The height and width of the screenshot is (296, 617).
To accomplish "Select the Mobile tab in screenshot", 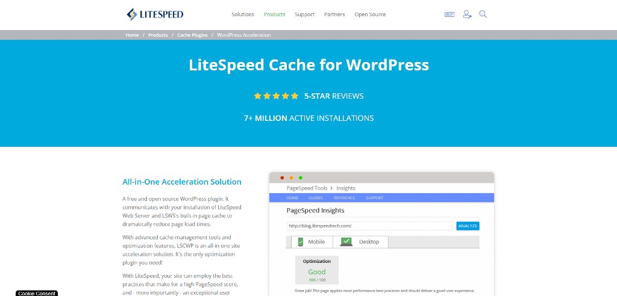I will (312, 242).
